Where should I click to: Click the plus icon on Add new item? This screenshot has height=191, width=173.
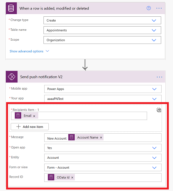coord(19,126)
